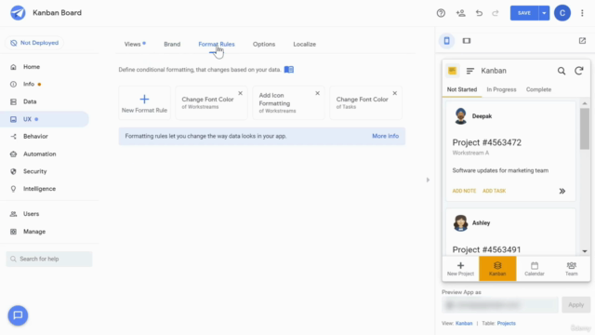Collapse the preview panel arrow

[428, 180]
